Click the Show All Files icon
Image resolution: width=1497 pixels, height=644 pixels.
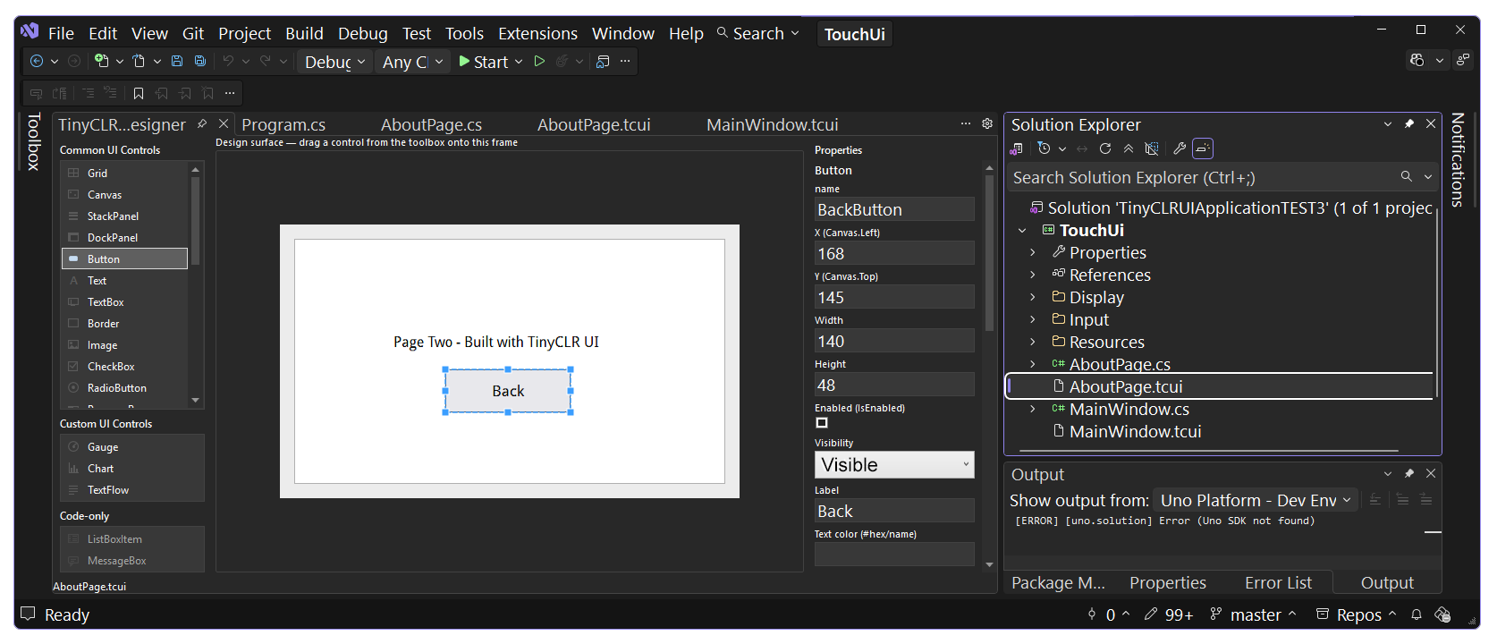1152,148
